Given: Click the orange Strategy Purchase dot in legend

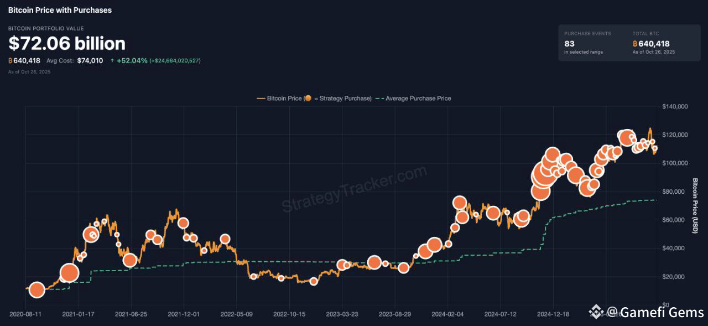Looking at the screenshot, I should [308, 99].
